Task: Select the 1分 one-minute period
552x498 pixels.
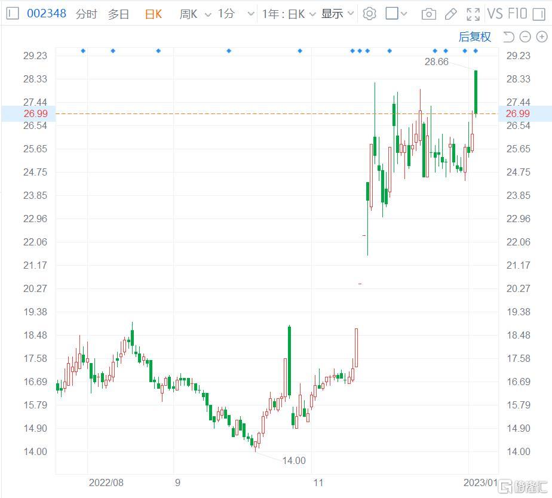Action: tap(226, 14)
